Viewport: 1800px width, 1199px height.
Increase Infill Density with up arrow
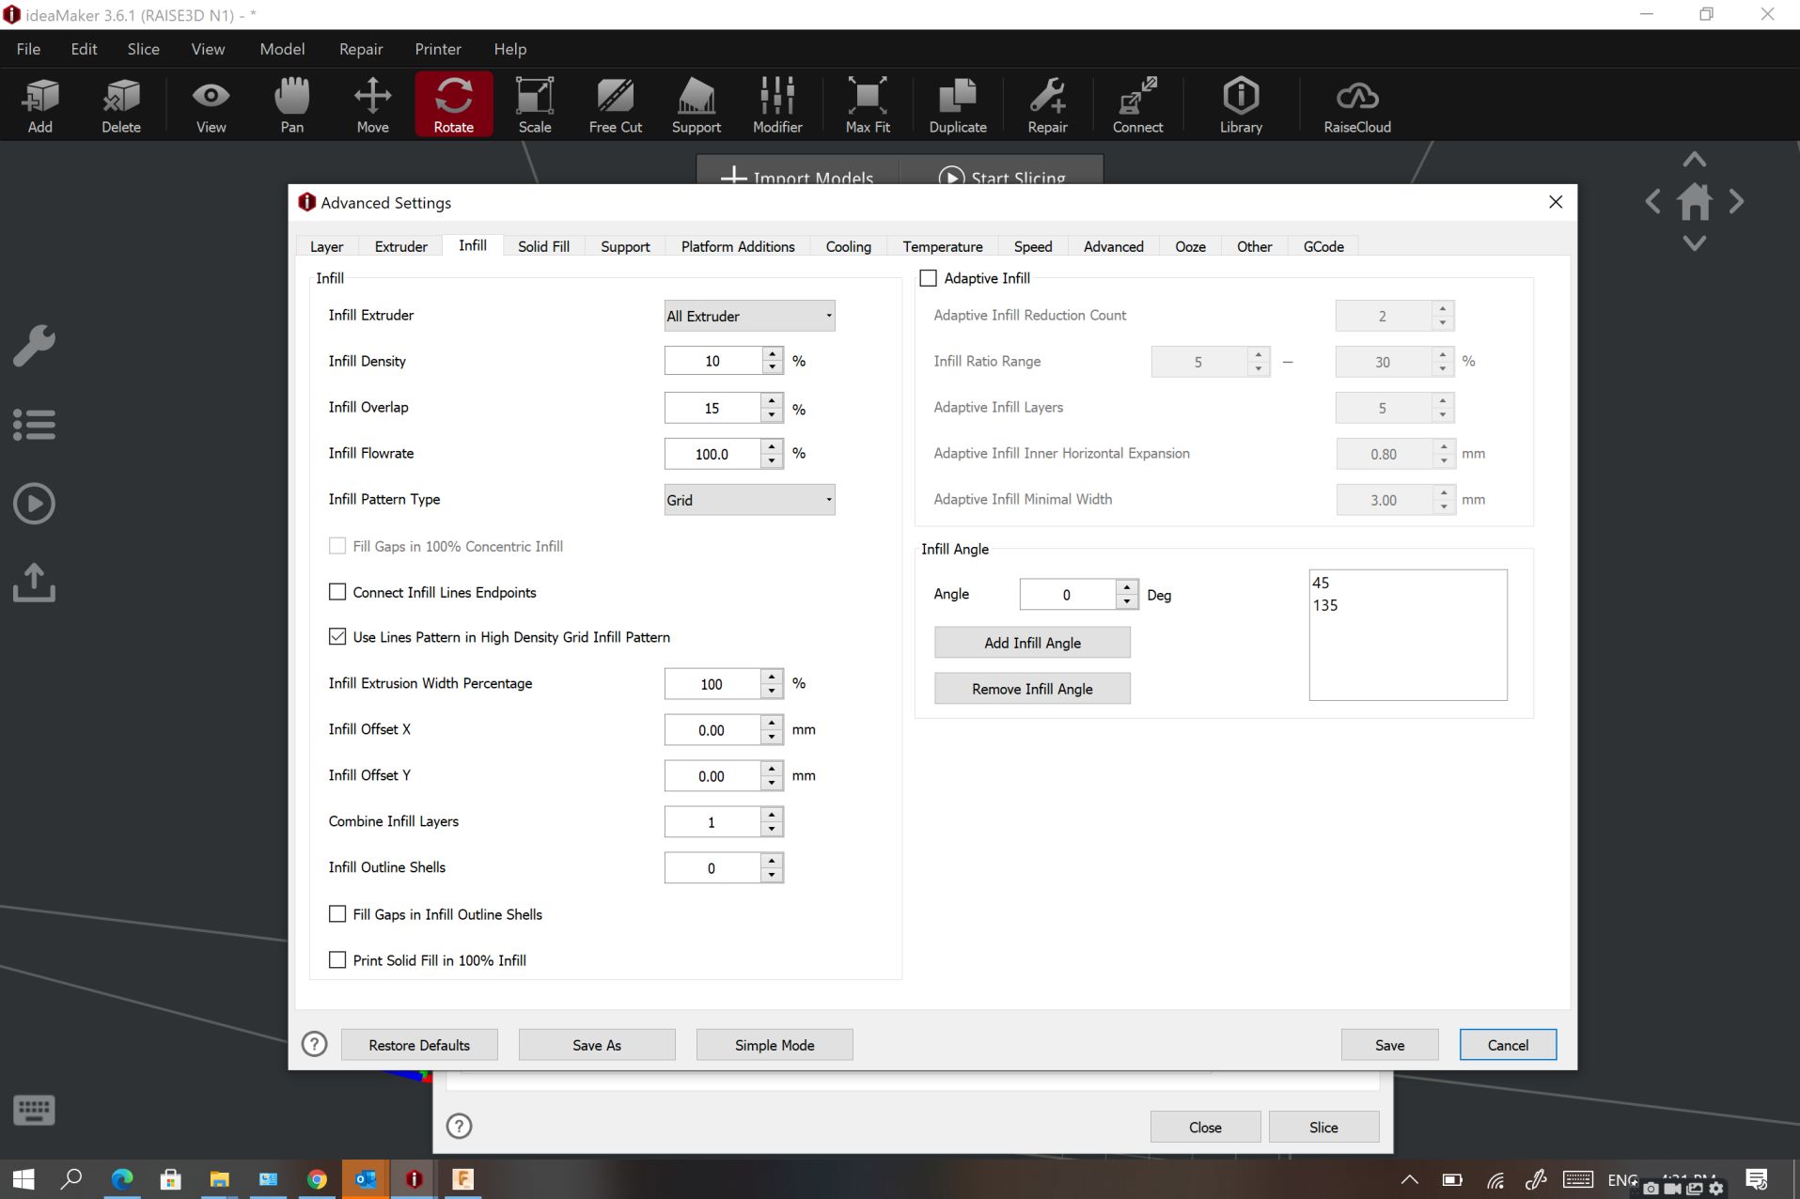tap(772, 354)
